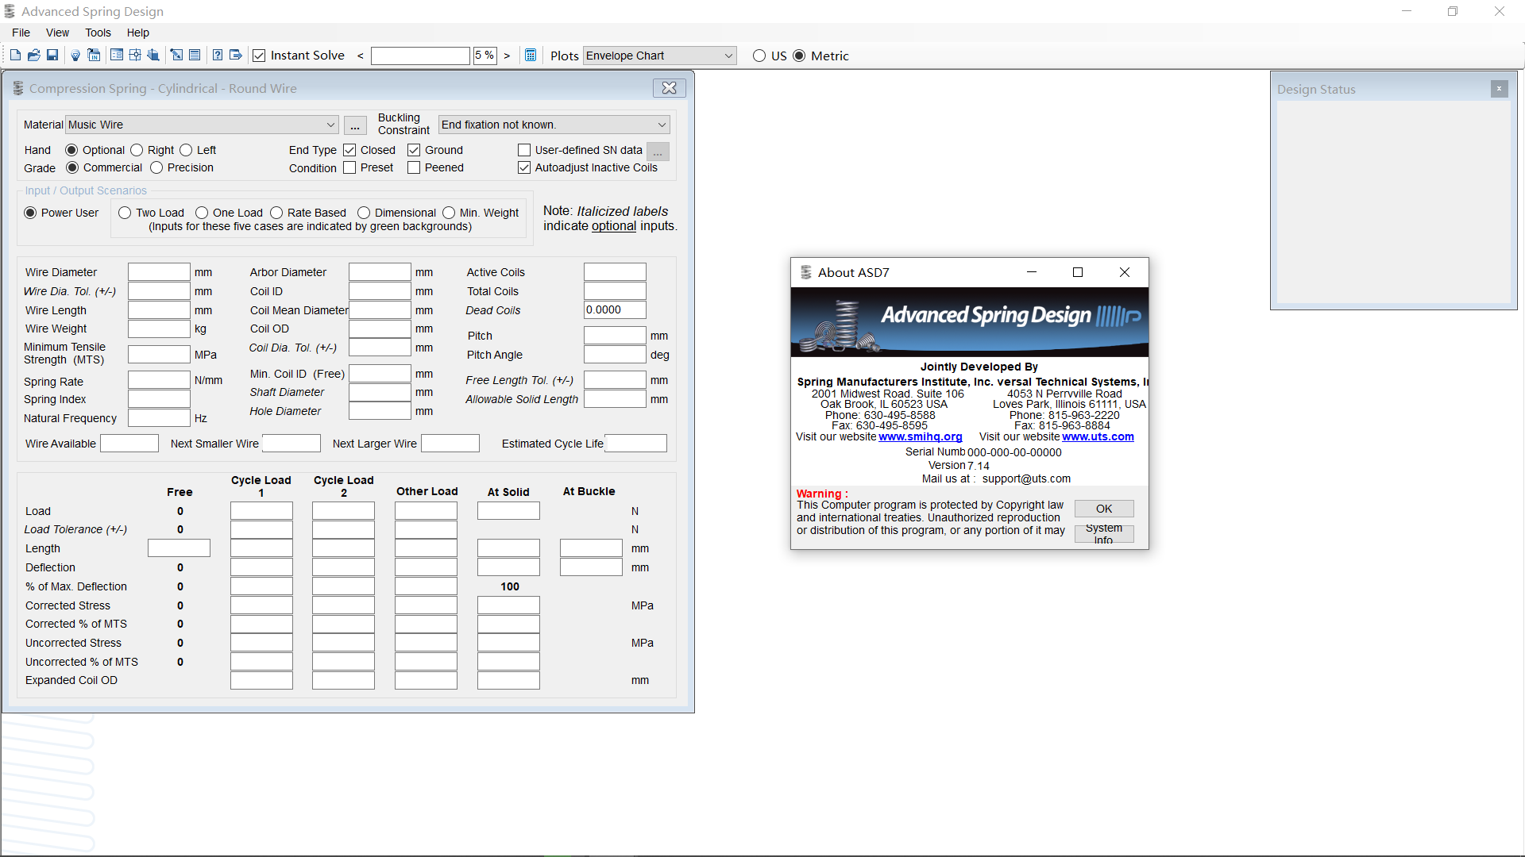Screen dimensions: 1525x857
Task: Select the Metric units radio button
Action: point(799,56)
